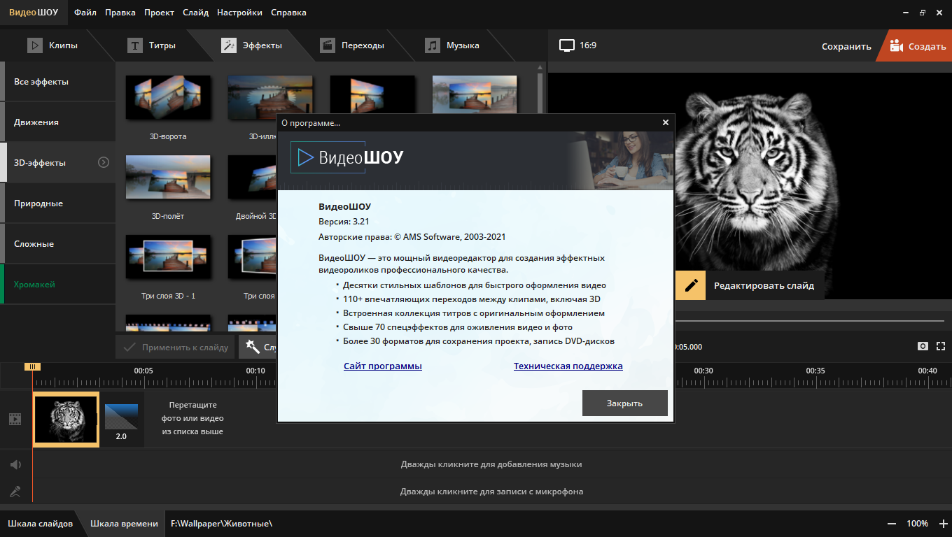The width and height of the screenshot is (952, 537).
Task: Open the Файл menu
Action: [x=84, y=13]
